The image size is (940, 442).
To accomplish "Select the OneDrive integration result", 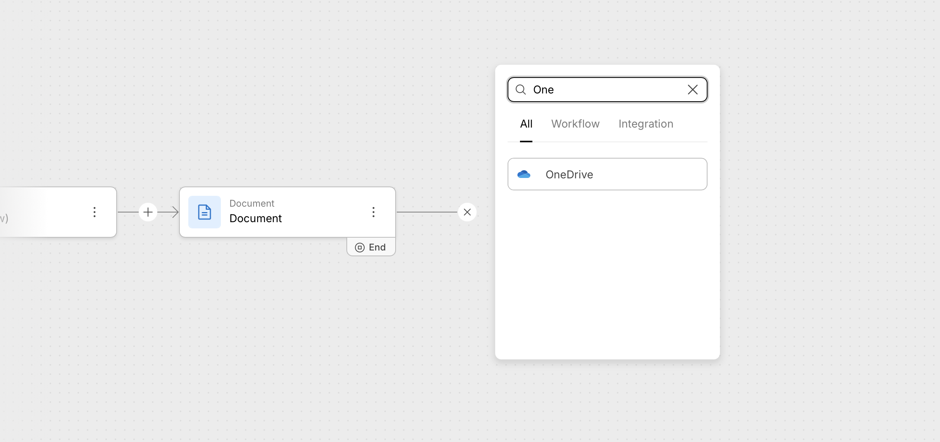I will [x=607, y=174].
